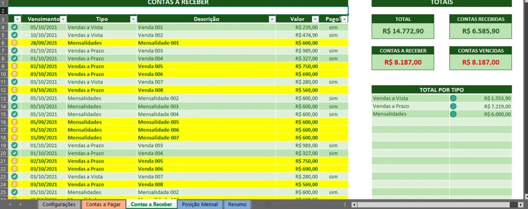
Task: Click the green check icon for Venda 001
Action: coord(14,27)
